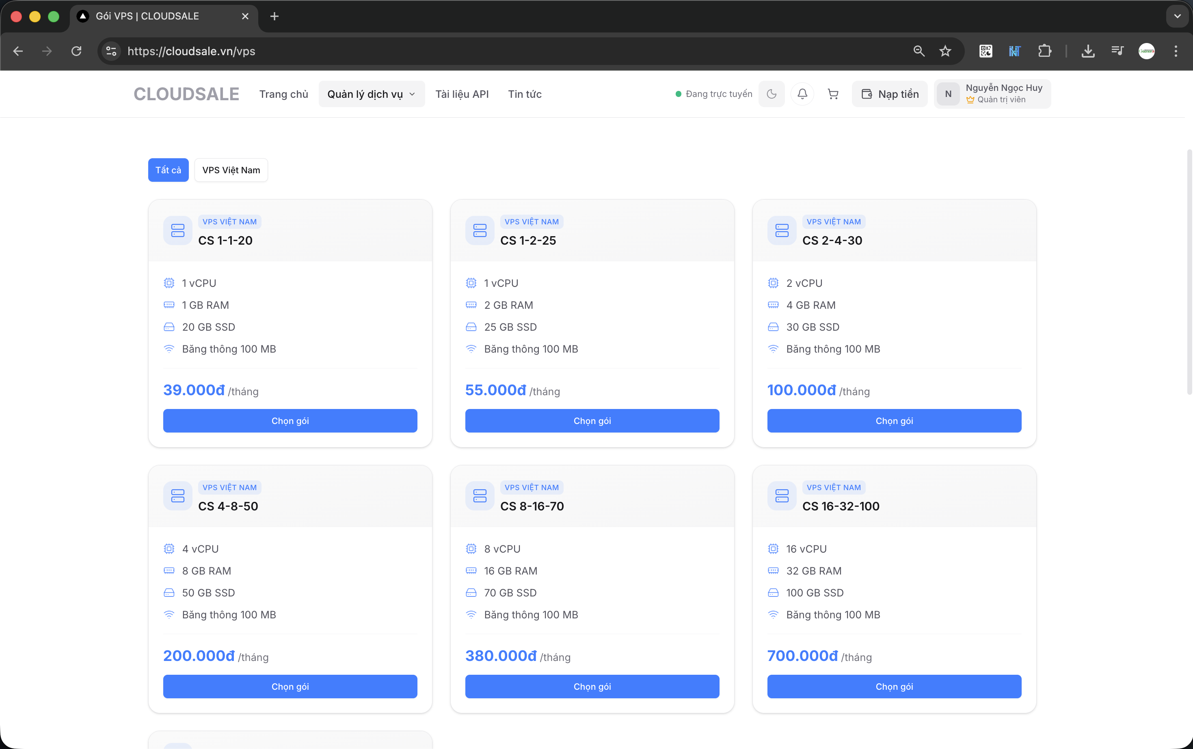This screenshot has width=1193, height=749.
Task: Go back in browser history
Action: click(18, 51)
